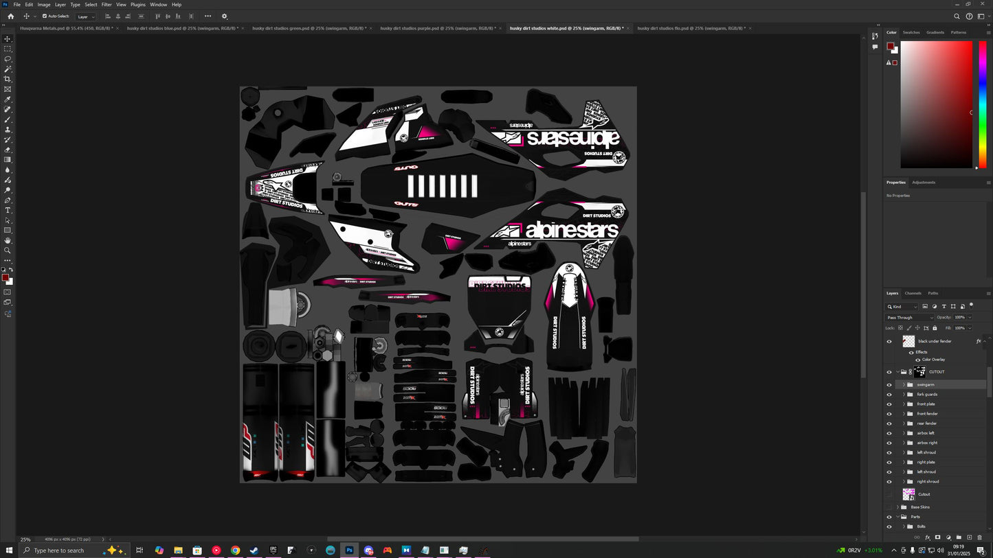This screenshot has width=993, height=558.
Task: Select the Hand tool
Action: click(8, 240)
